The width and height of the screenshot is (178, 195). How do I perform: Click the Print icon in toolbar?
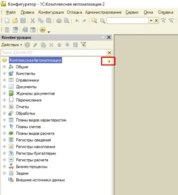tap(59, 21)
